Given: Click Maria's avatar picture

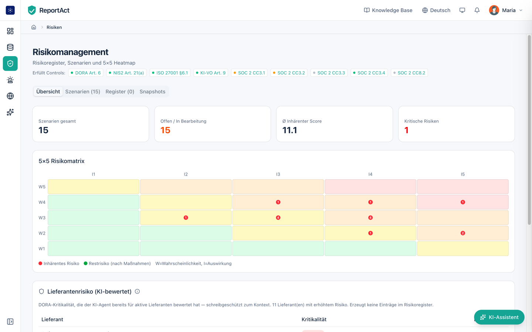Looking at the screenshot, I should pyautogui.click(x=494, y=10).
